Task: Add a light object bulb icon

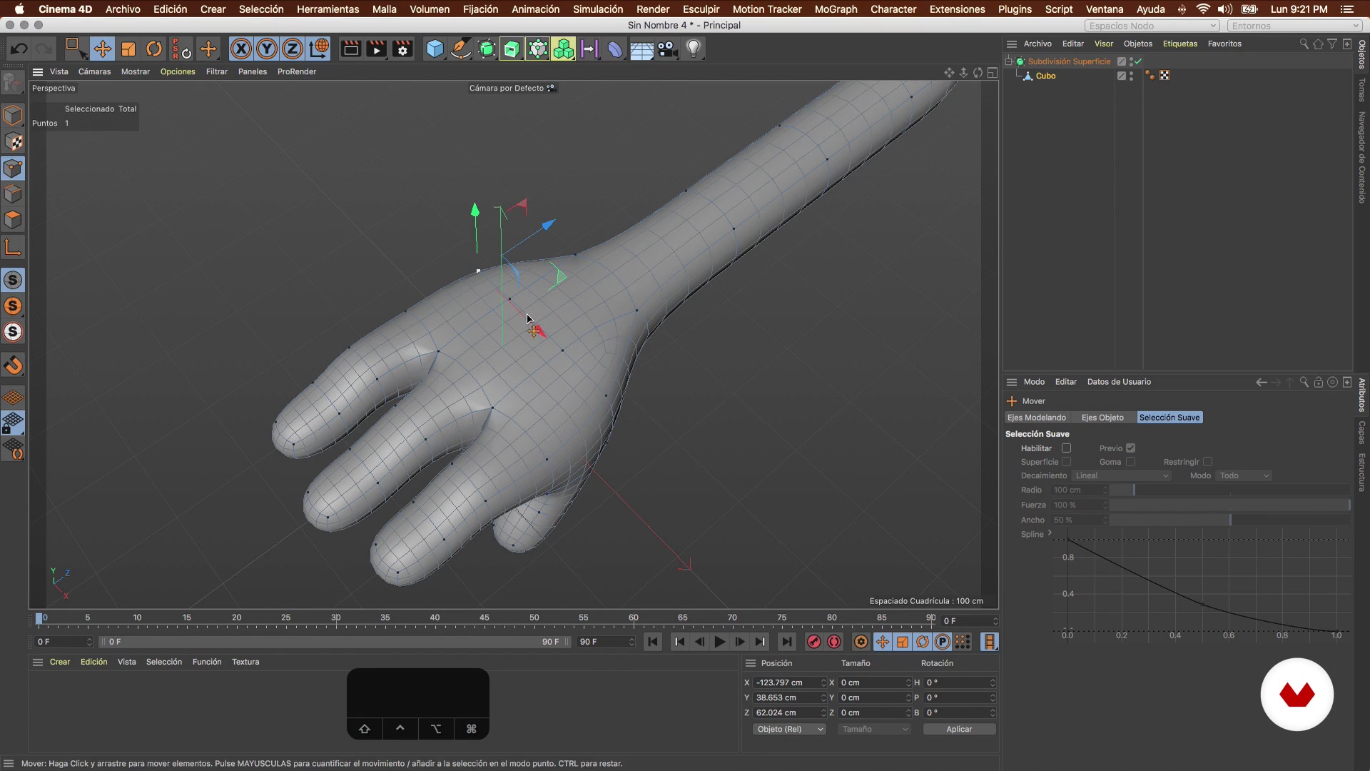Action: (694, 49)
